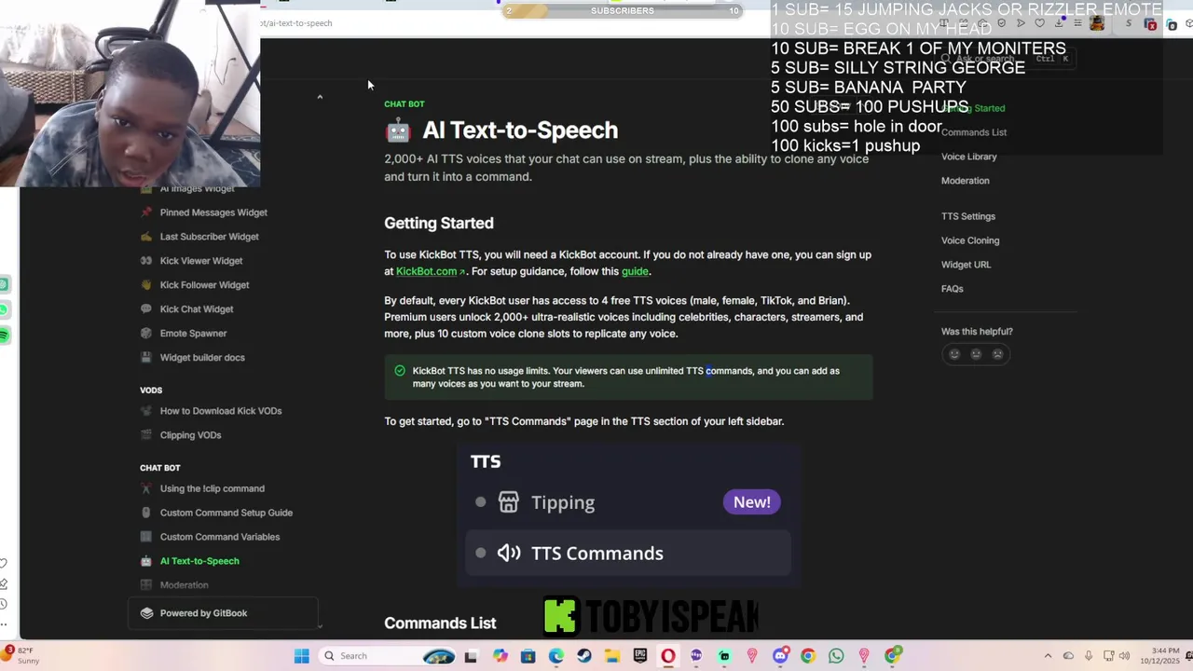
Task: Open the Kick Follower Widget page
Action: (204, 285)
